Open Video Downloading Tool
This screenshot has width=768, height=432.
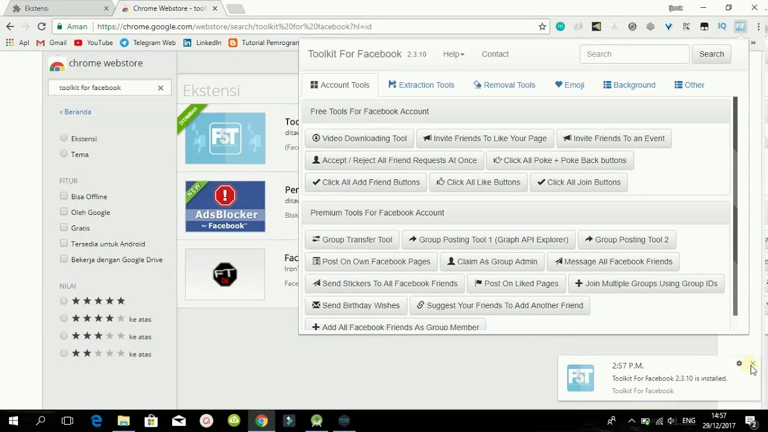(x=359, y=139)
